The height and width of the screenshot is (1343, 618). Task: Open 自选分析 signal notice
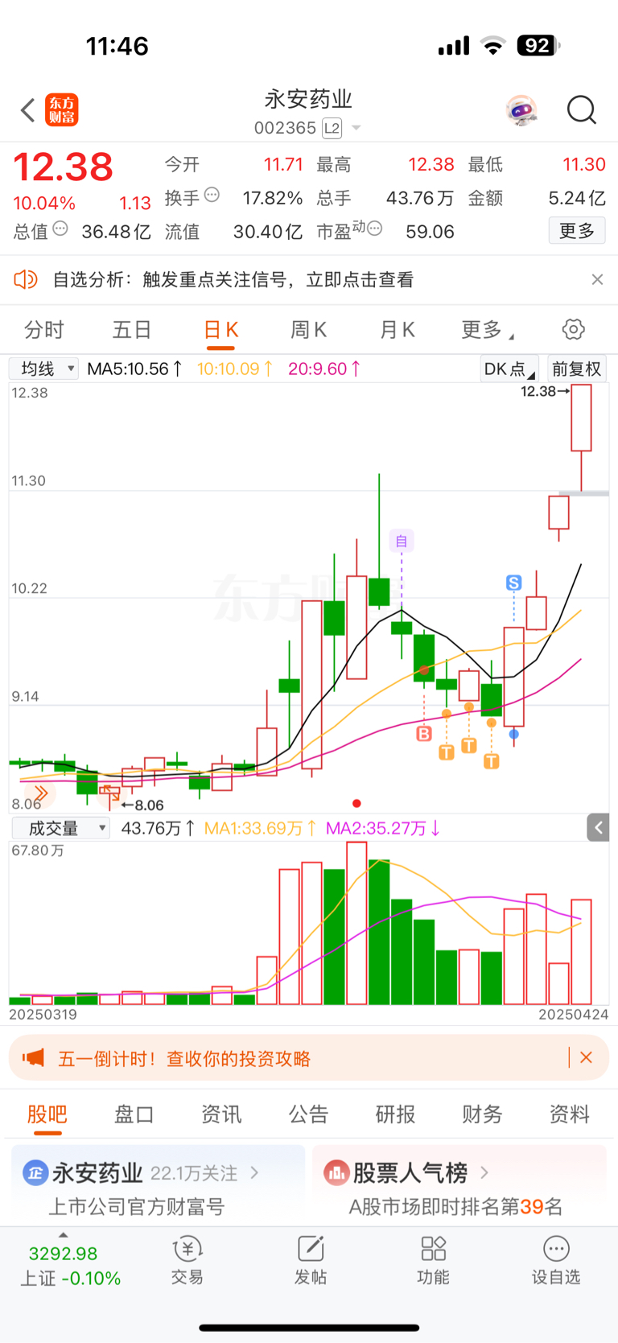coord(233,279)
